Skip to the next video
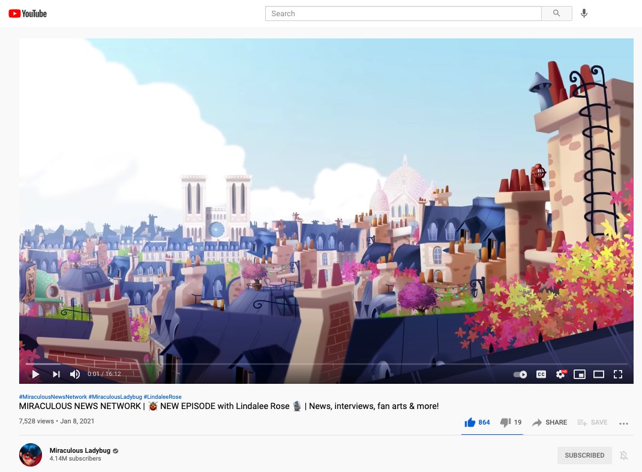 coord(56,374)
